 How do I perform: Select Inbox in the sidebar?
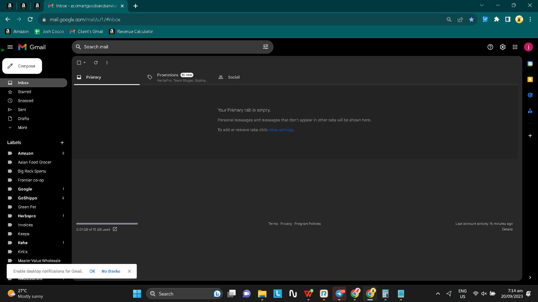click(x=34, y=83)
